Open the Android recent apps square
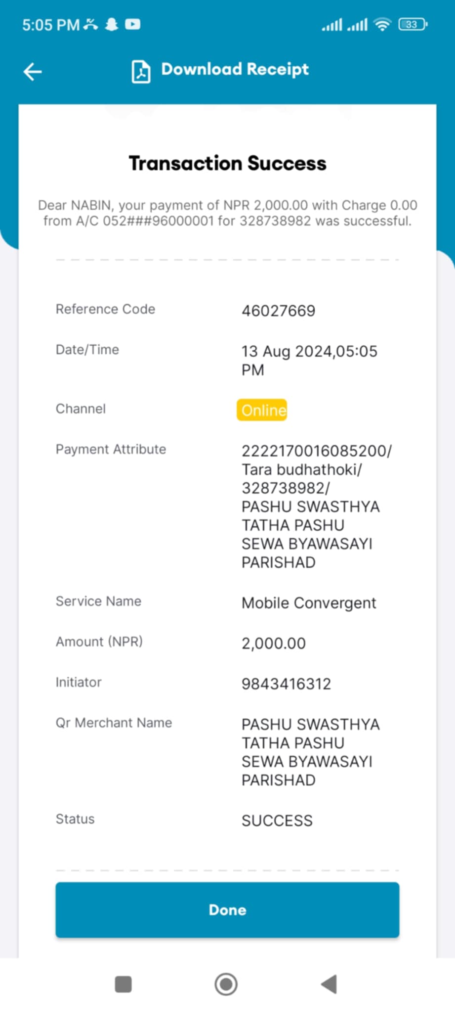 (123, 984)
